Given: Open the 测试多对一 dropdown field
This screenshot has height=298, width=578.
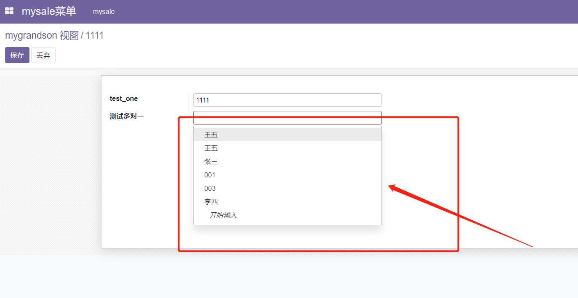Looking at the screenshot, I should [x=287, y=118].
